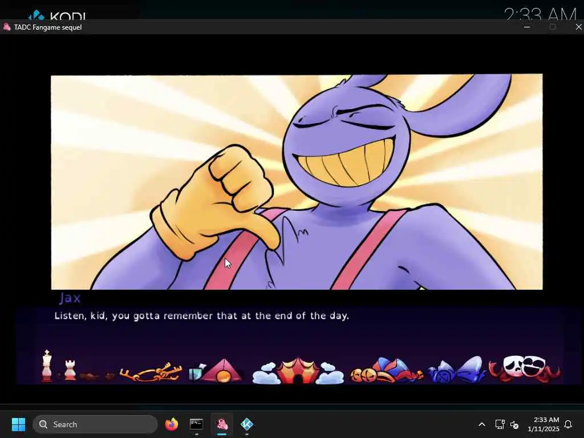Close the TADC Fangame sequel window
The height and width of the screenshot is (438, 584).
tap(578, 27)
